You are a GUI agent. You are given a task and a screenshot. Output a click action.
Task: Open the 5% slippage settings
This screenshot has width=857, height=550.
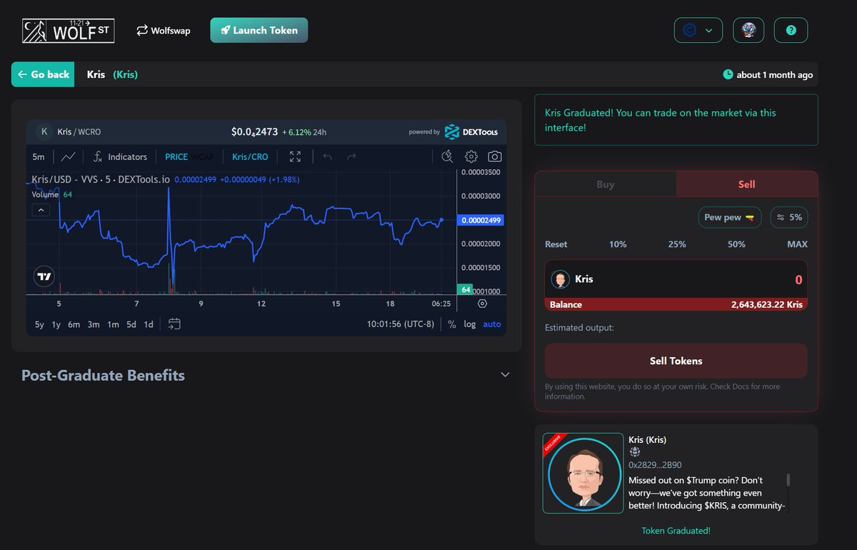coord(789,217)
